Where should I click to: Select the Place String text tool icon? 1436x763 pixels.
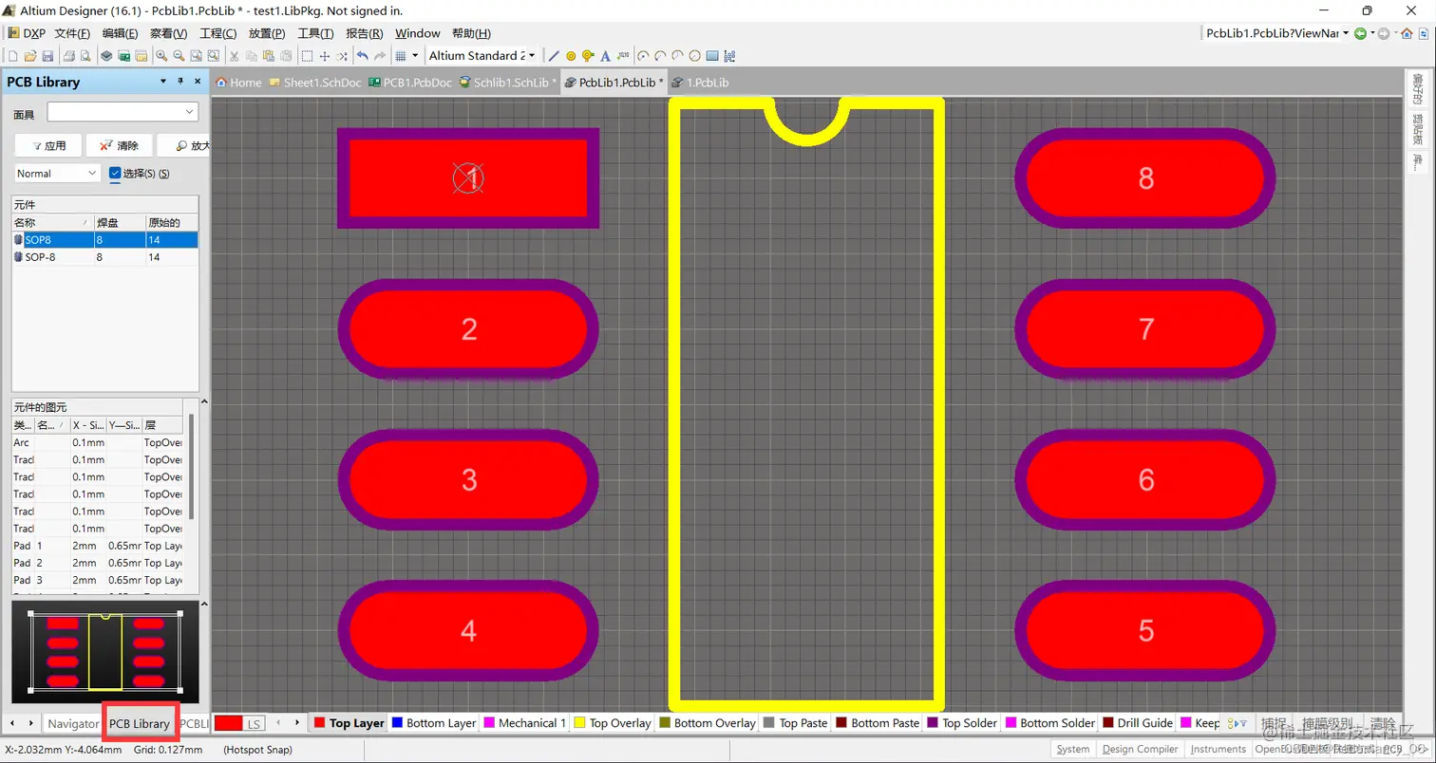pos(605,56)
